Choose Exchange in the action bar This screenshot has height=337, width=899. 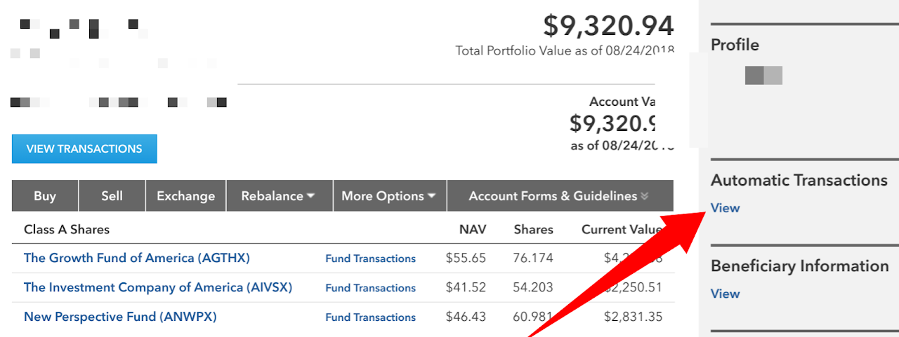click(185, 196)
